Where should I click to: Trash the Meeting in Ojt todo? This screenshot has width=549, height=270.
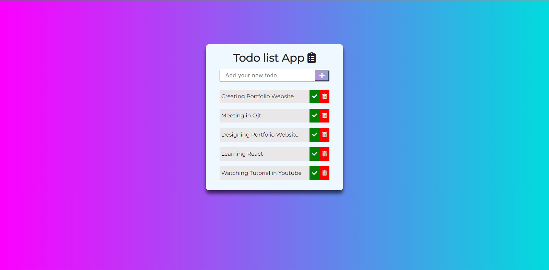[324, 116]
